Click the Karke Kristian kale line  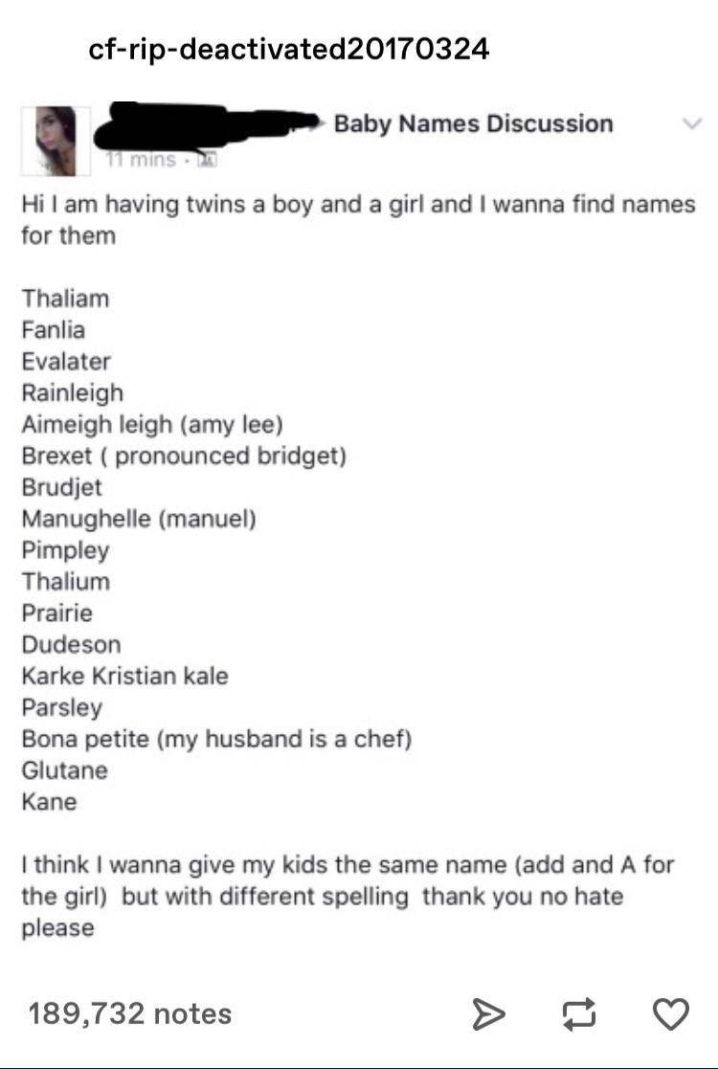click(125, 676)
